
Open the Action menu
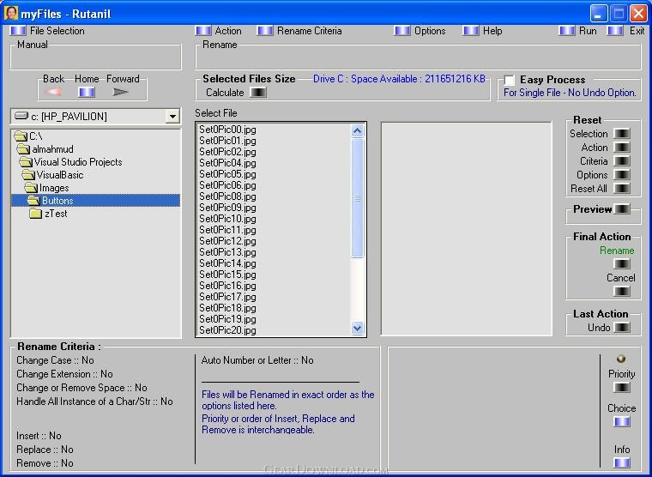[x=228, y=31]
